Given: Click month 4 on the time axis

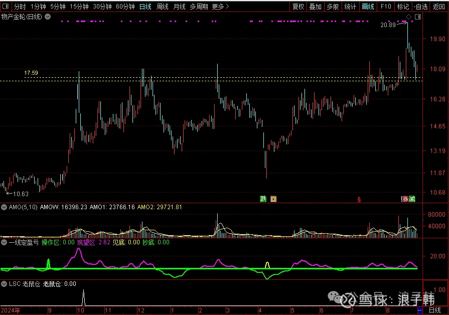Looking at the screenshot, I should point(260,310).
